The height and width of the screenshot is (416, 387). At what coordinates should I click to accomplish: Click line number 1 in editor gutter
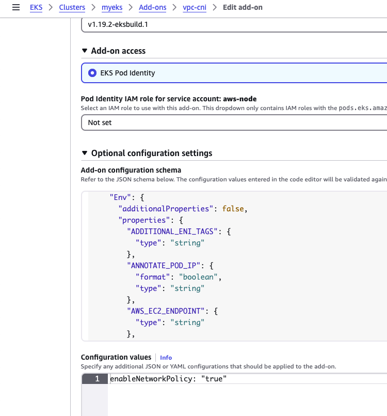click(x=97, y=379)
